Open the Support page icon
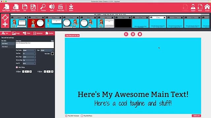Viewport: 211px width, 118px height. [193, 8]
